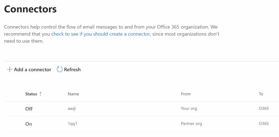Click O365 destination in the 1qq1 row

(264, 124)
